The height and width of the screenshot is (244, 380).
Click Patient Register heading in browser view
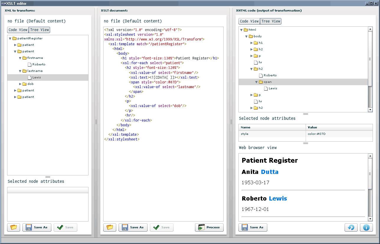270,161
